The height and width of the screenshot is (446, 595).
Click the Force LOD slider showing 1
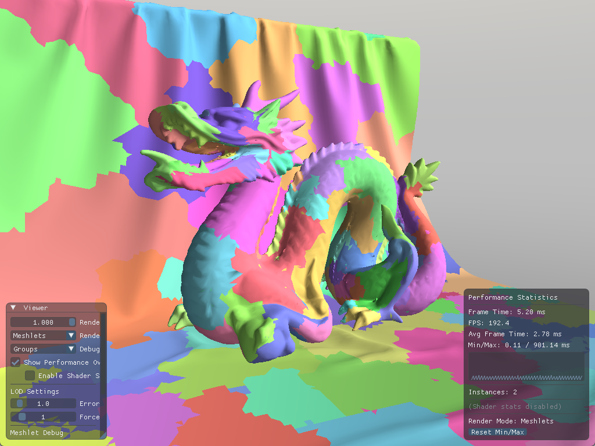click(x=43, y=417)
